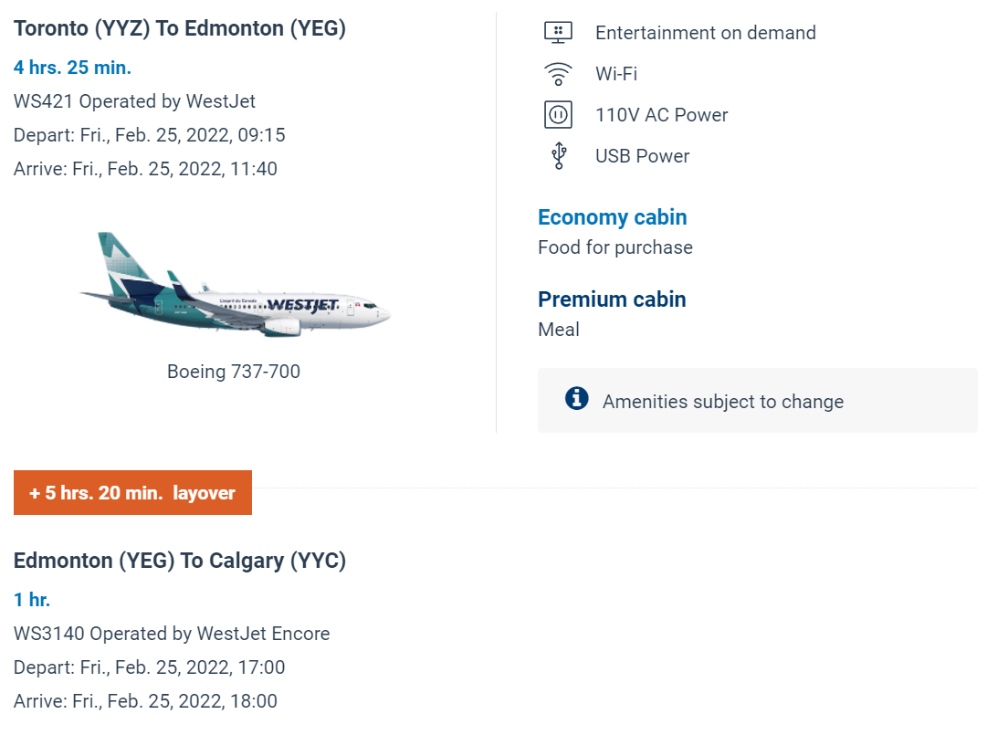Click the info icon beside Amenities notice
The image size is (987, 735).
click(576, 399)
